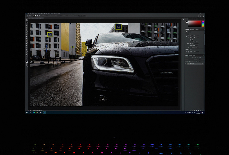Filter layers by type layers icon

[196, 58]
